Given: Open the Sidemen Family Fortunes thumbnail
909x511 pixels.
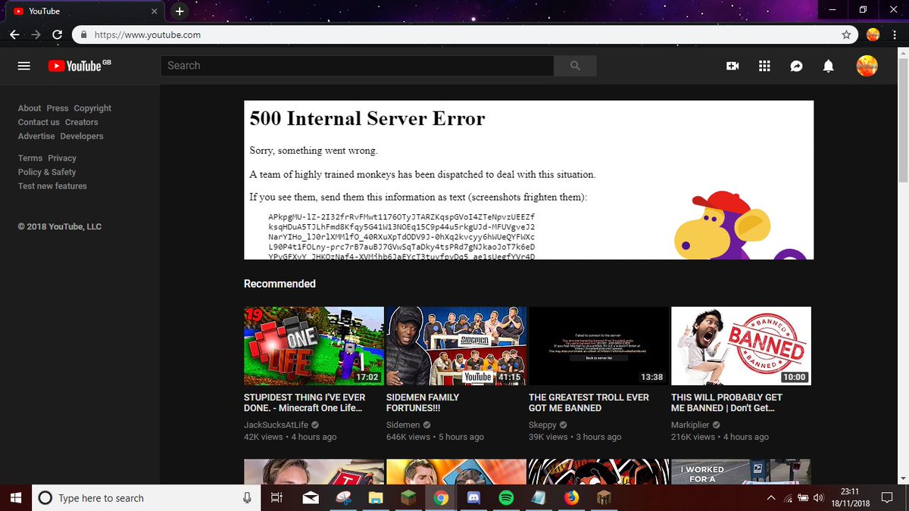Looking at the screenshot, I should [456, 346].
